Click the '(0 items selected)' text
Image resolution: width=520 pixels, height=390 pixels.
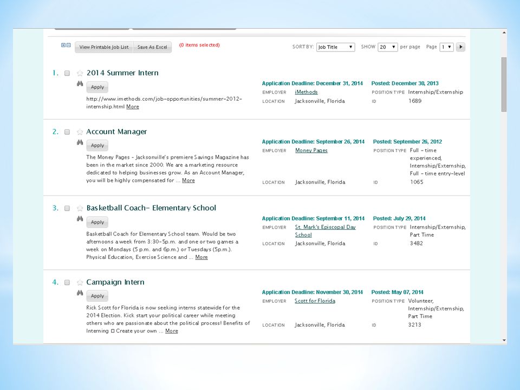click(x=199, y=45)
